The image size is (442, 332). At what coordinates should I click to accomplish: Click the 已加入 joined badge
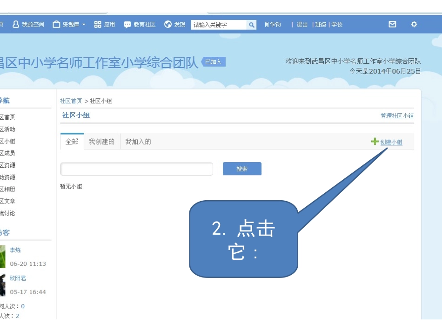click(x=214, y=62)
